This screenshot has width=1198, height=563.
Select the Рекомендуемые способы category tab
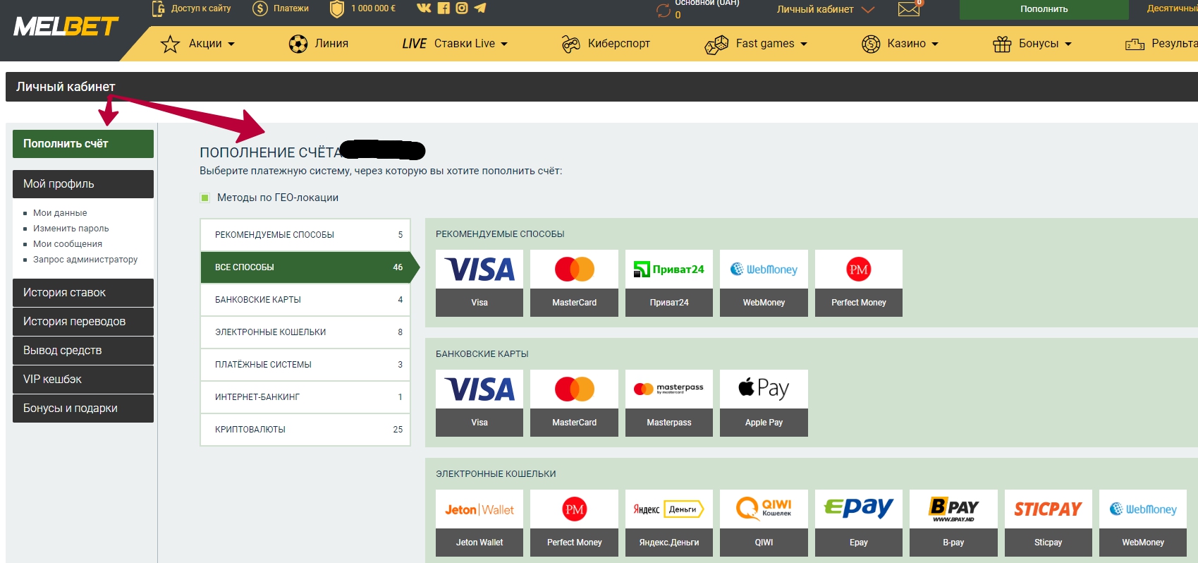tap(305, 235)
